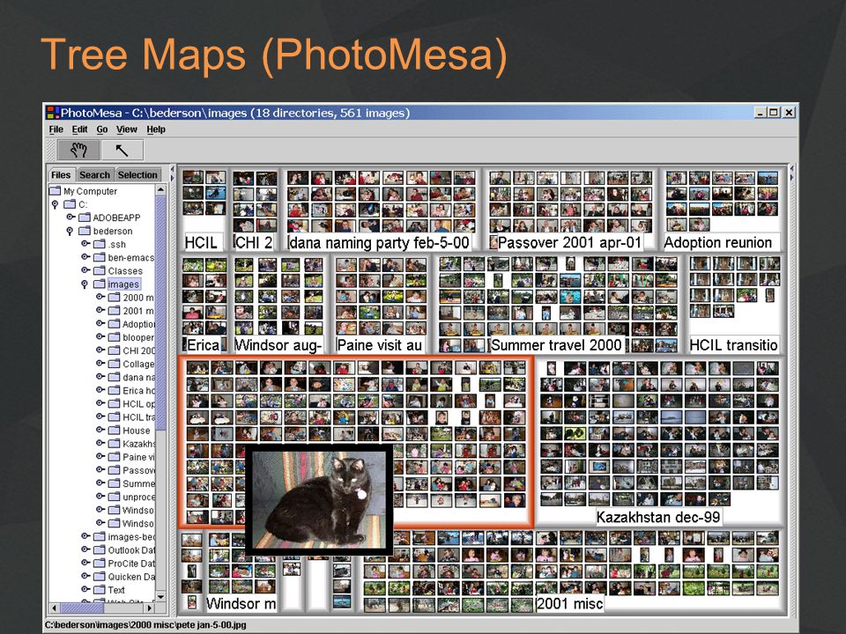846x634 pixels.
Task: Click the 'Paine visit au' group label
Action: click(x=380, y=345)
